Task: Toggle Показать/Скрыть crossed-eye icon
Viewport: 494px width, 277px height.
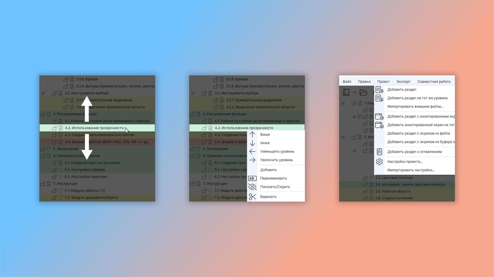Action: point(252,187)
